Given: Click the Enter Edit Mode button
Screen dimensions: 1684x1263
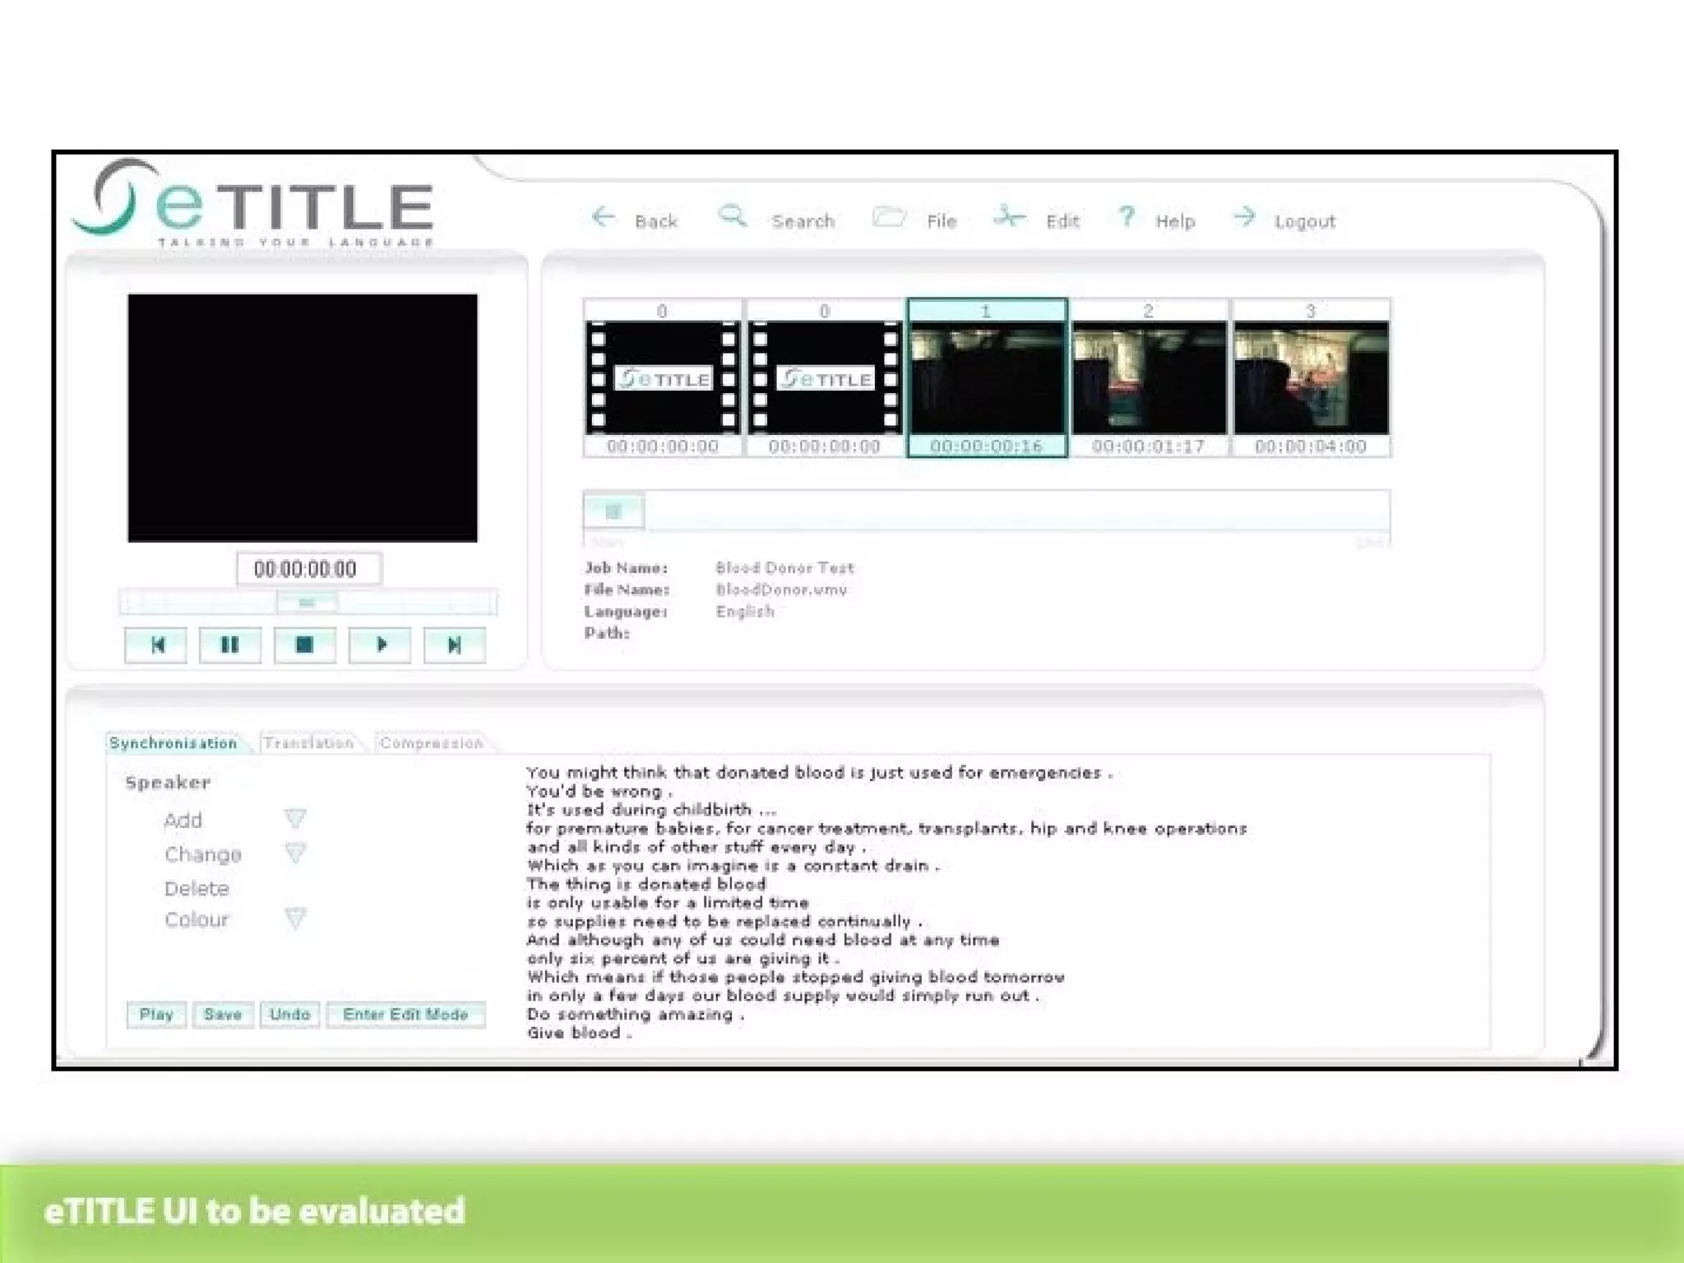Looking at the screenshot, I should click(405, 1015).
